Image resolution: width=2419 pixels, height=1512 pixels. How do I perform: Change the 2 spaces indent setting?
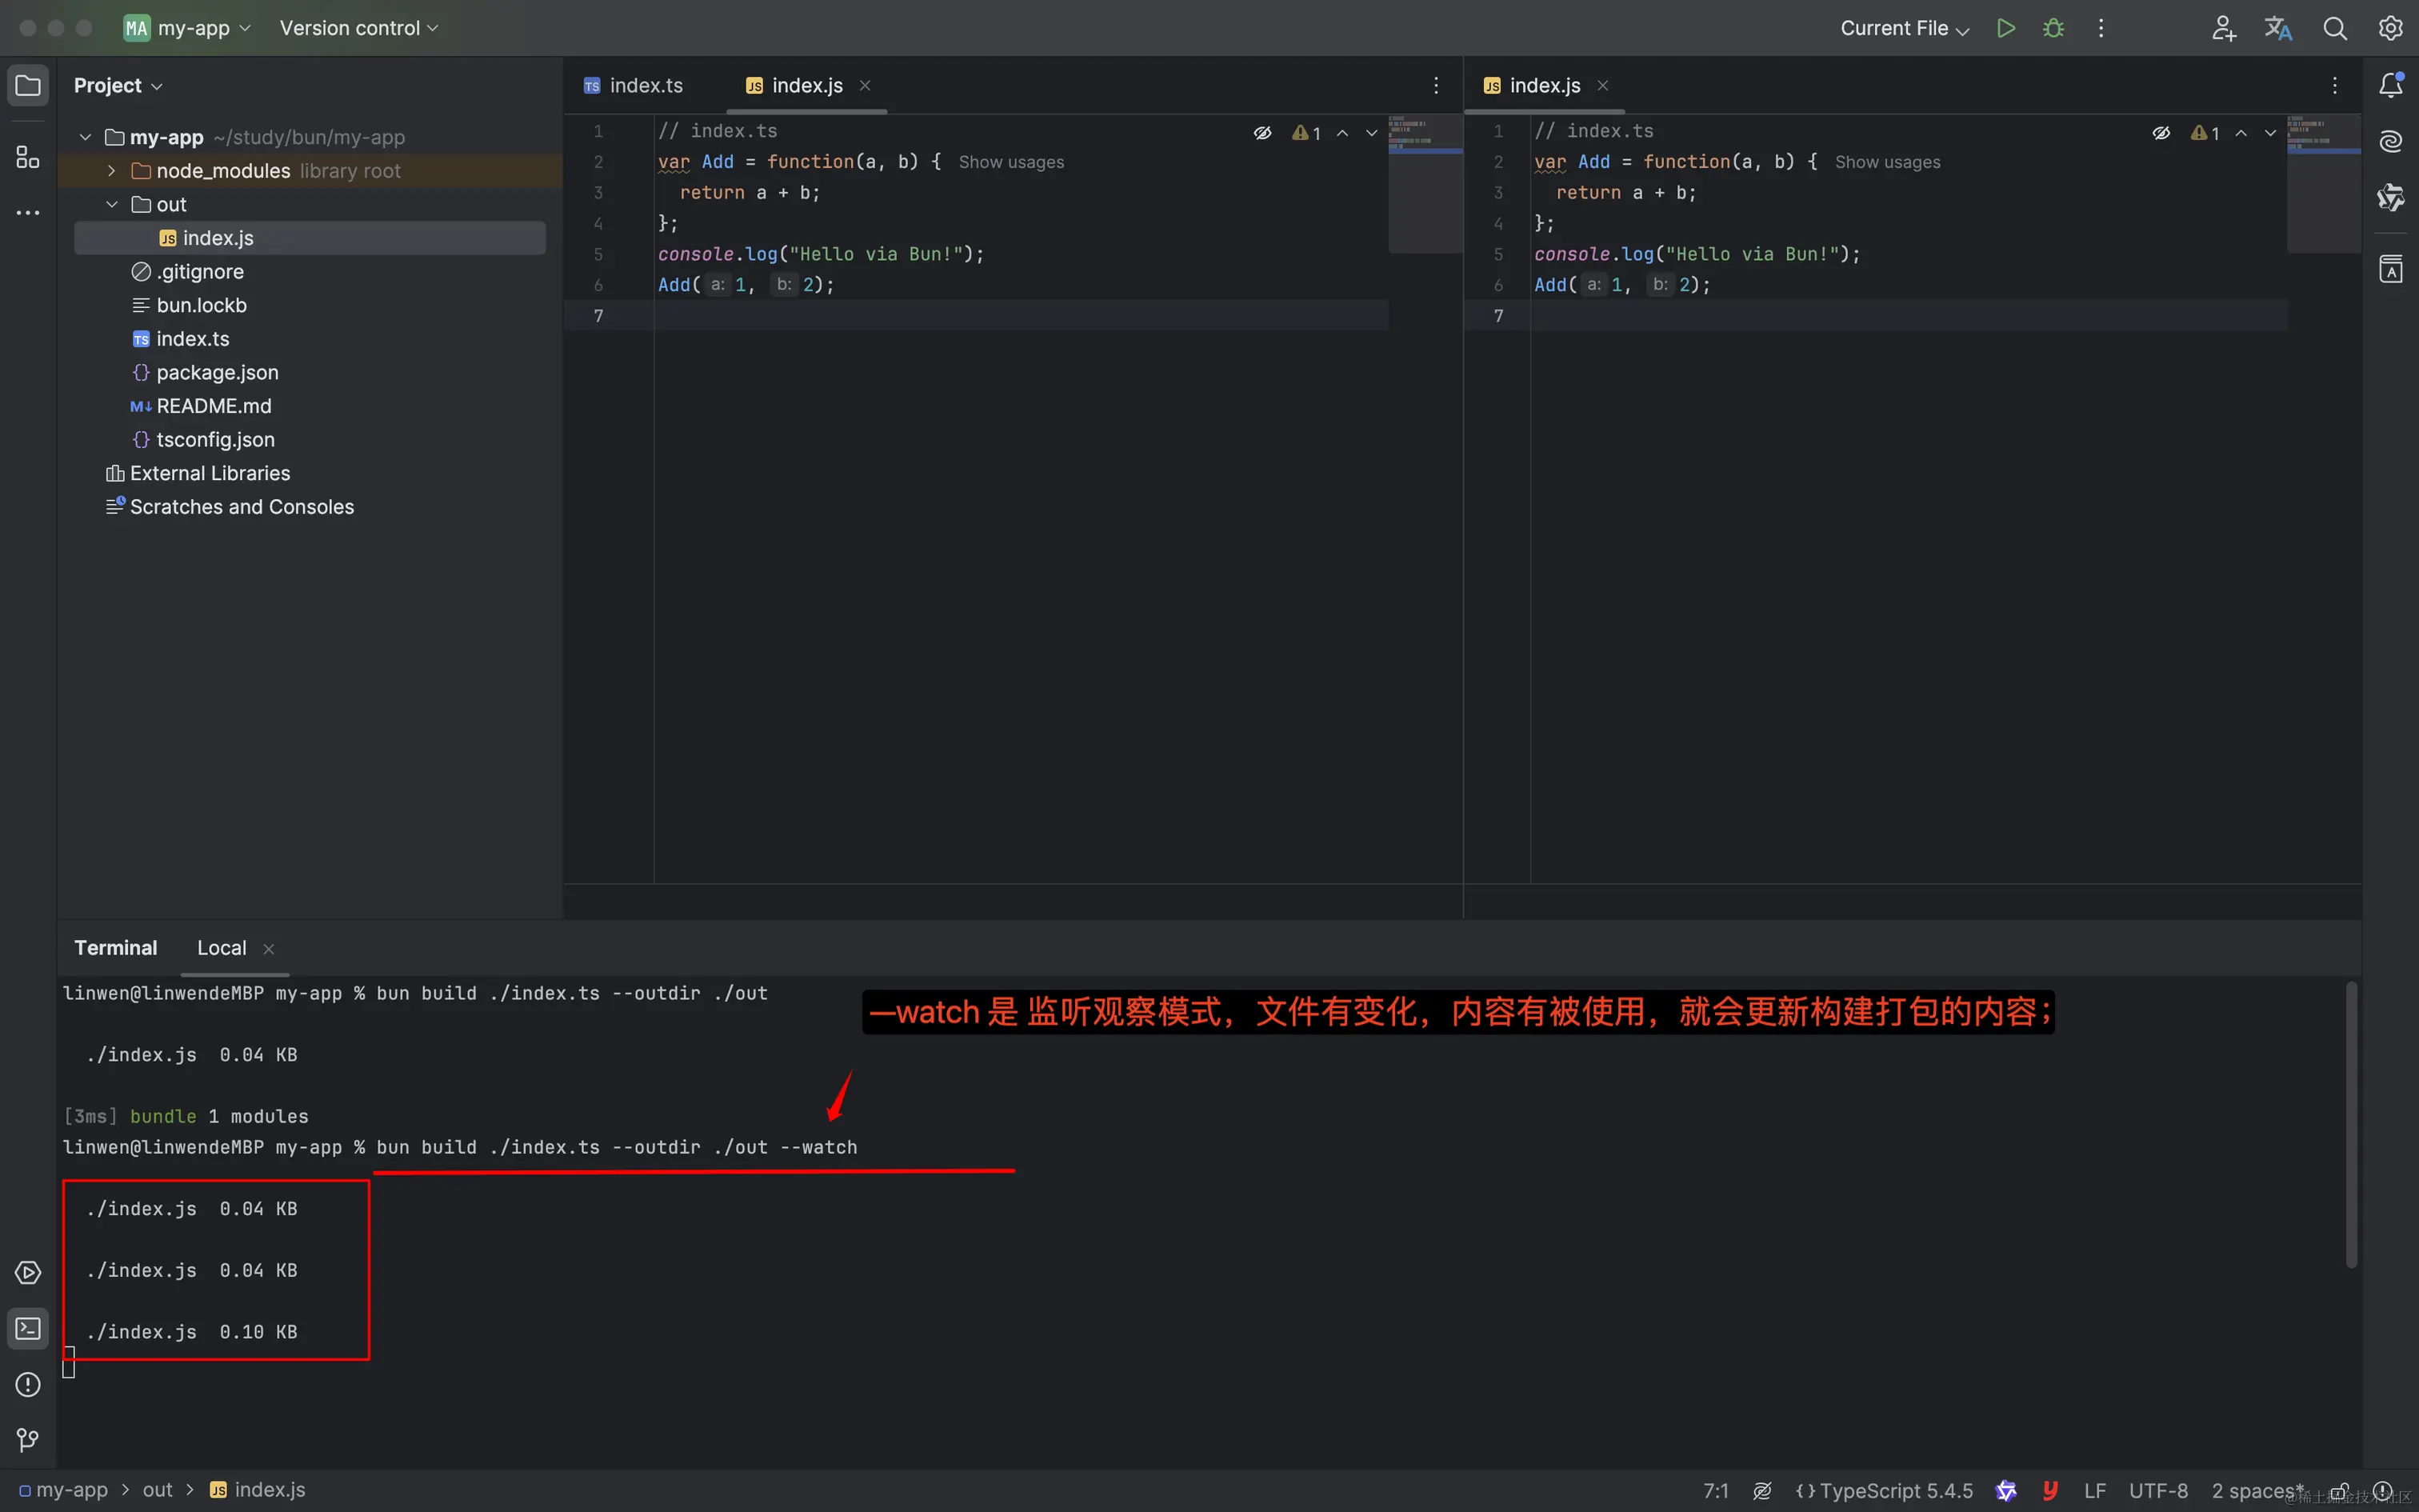[x=2257, y=1490]
